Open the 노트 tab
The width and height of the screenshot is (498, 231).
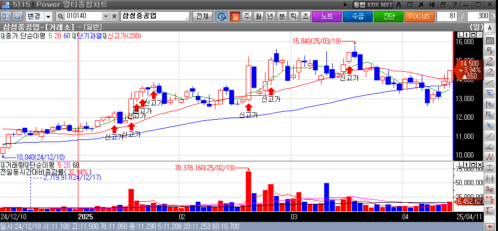pos(327,16)
